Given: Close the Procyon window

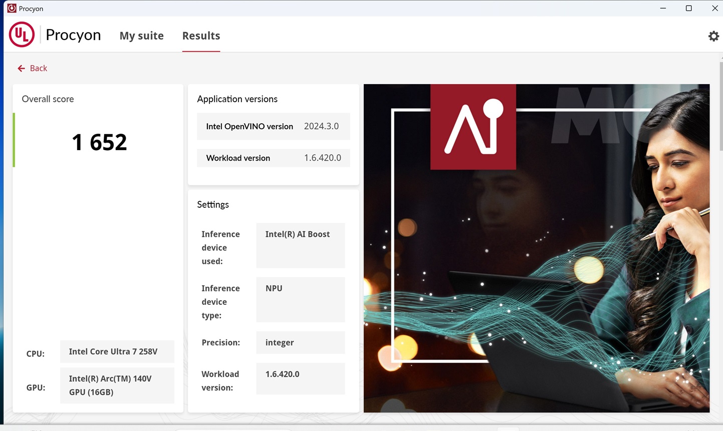Looking at the screenshot, I should pos(714,9).
